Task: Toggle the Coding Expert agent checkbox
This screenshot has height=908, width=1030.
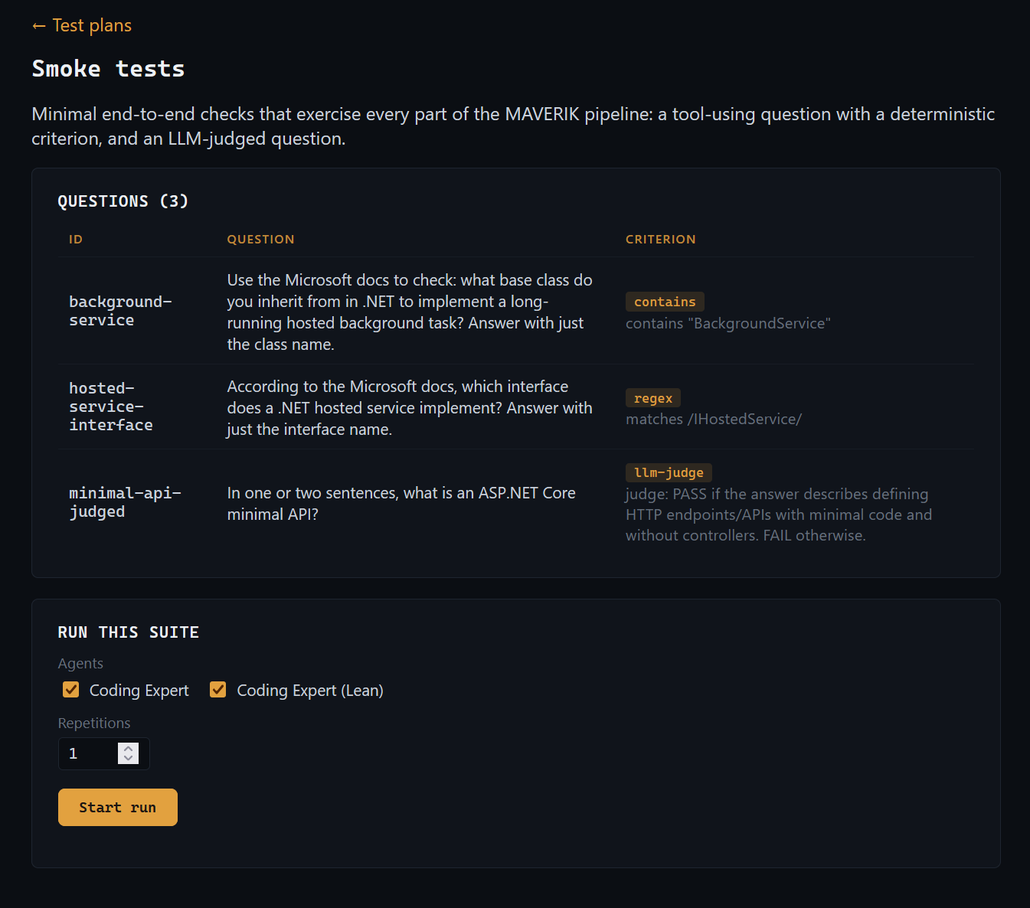Action: (71, 690)
